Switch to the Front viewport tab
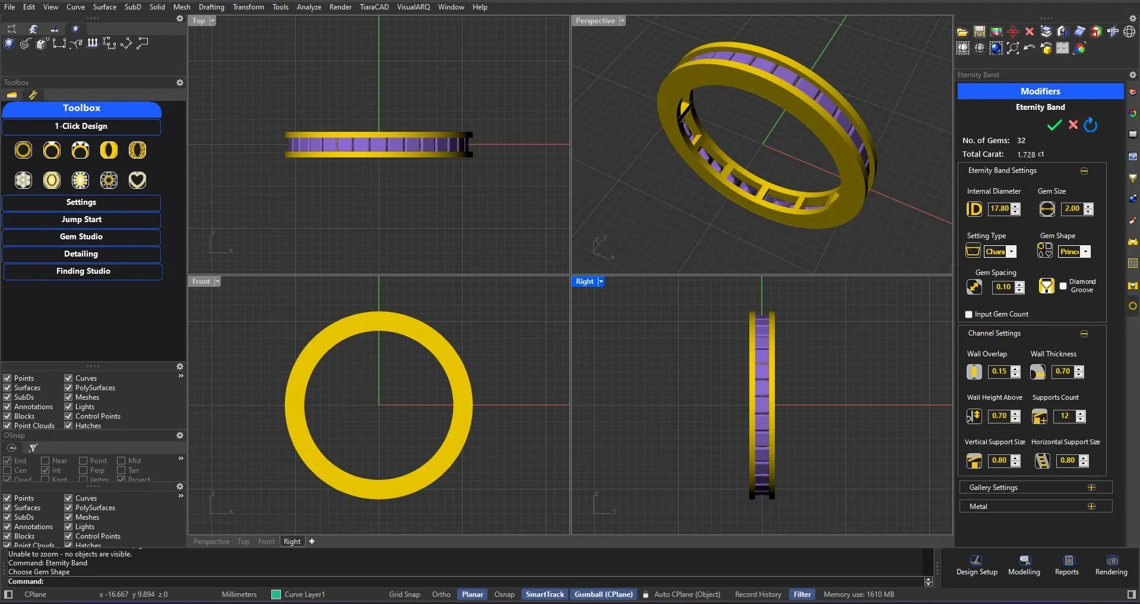This screenshot has width=1140, height=604. (x=266, y=542)
